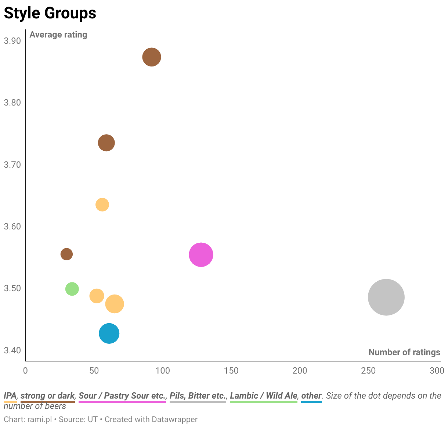Open the 'Created with Datawrapper' credit

pos(151,419)
